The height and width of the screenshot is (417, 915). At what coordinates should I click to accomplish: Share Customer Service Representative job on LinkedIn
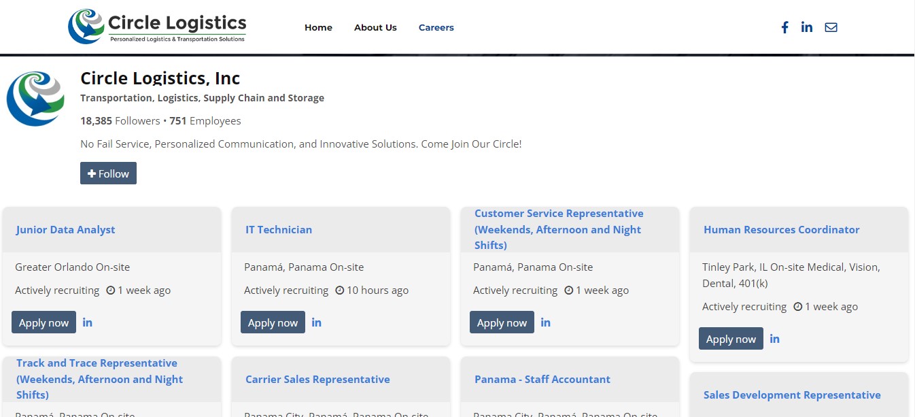[546, 322]
